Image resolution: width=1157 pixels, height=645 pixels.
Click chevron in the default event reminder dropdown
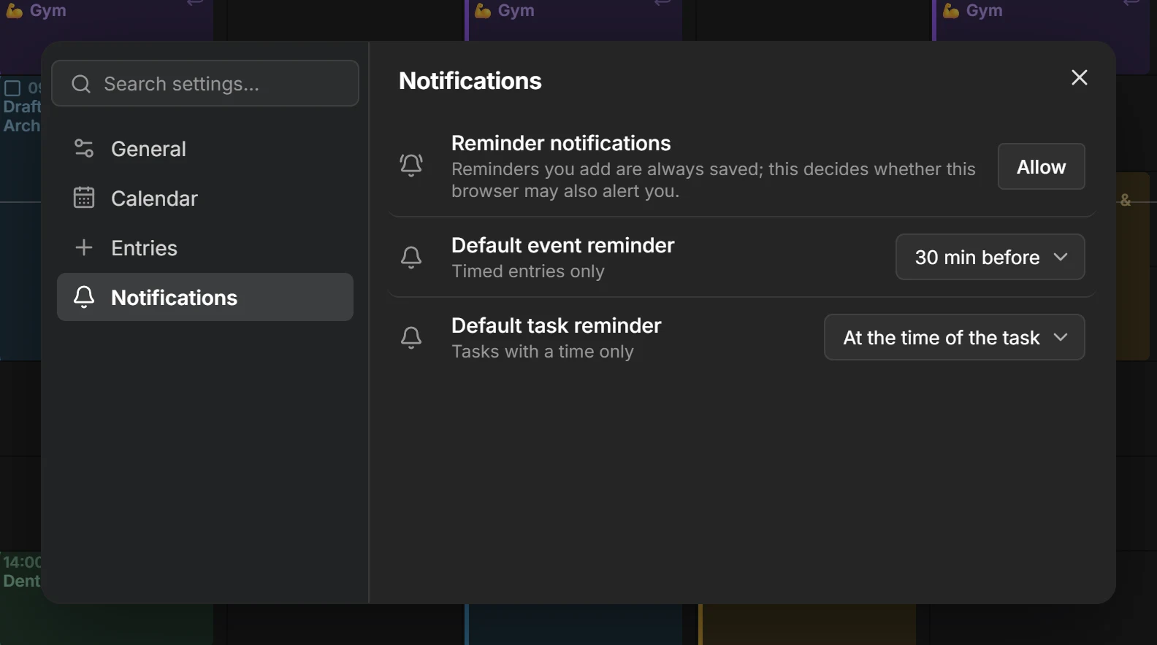(1061, 257)
